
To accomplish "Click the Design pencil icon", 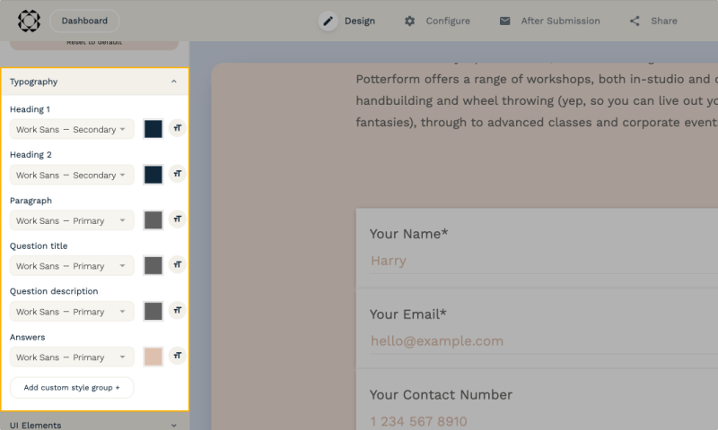I will (328, 21).
